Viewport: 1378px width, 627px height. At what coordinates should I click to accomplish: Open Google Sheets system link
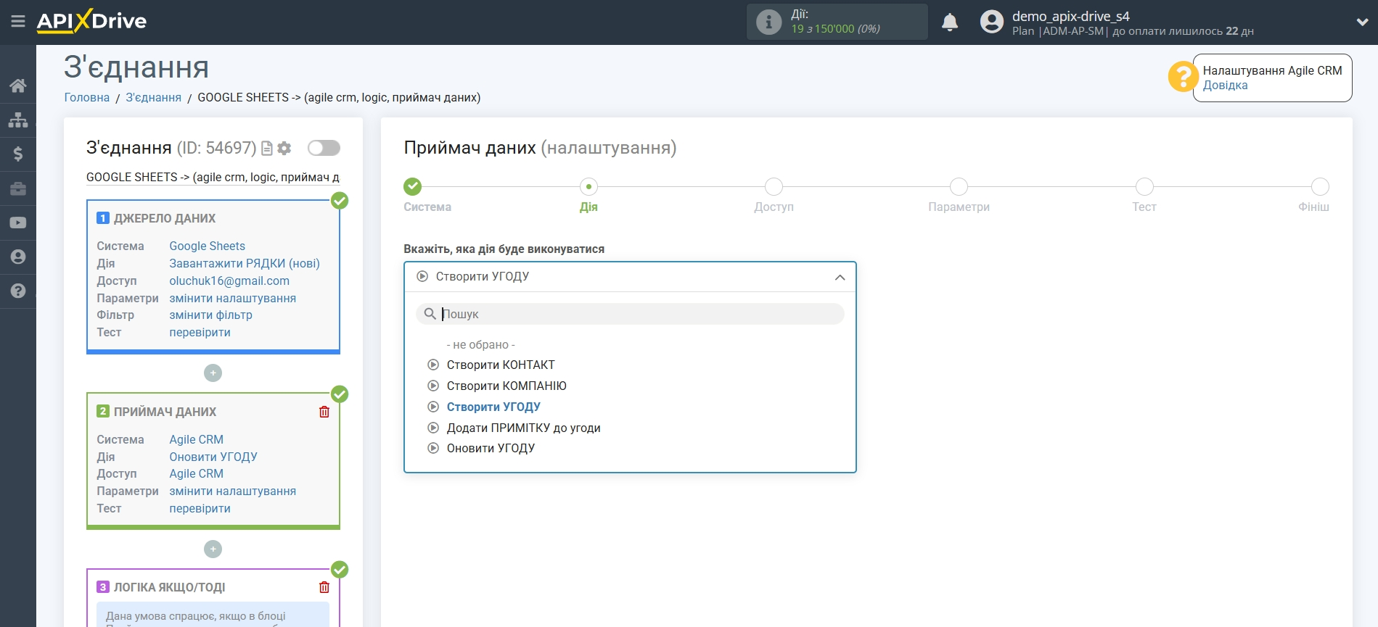click(207, 246)
